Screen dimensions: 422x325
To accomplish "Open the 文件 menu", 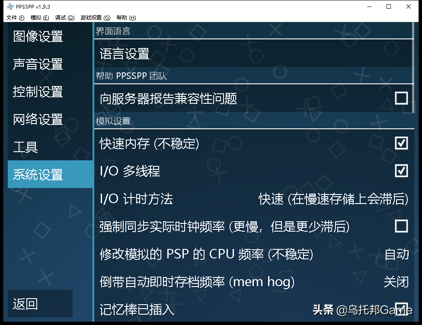I will tap(15, 17).
